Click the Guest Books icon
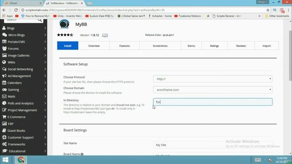 [x=4, y=131]
